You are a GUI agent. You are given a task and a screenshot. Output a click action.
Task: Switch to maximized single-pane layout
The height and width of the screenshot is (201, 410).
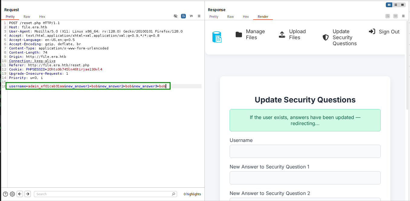402,5
